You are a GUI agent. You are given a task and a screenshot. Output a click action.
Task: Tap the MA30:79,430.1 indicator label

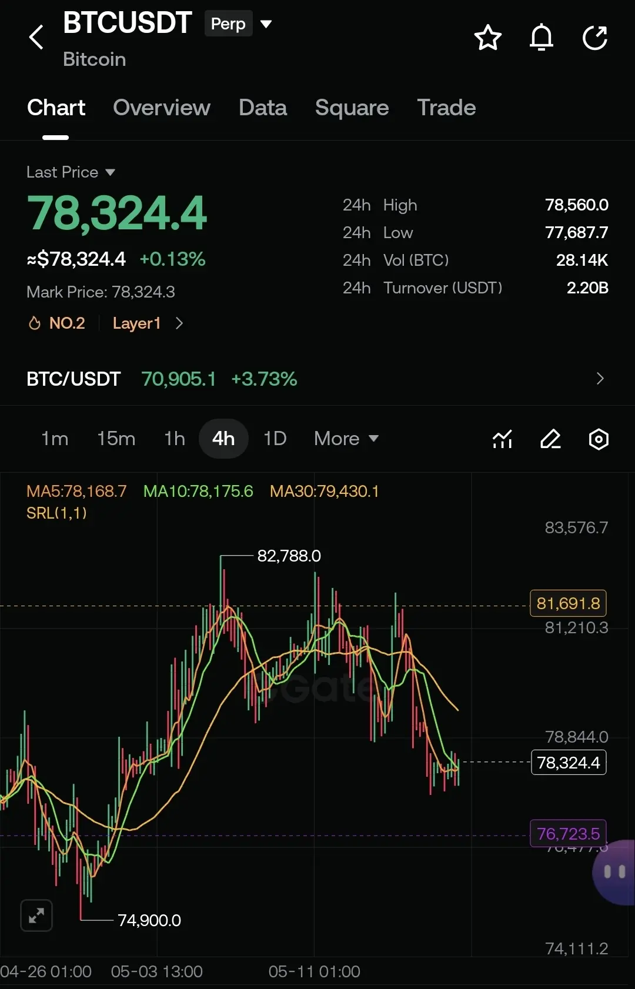tap(325, 491)
